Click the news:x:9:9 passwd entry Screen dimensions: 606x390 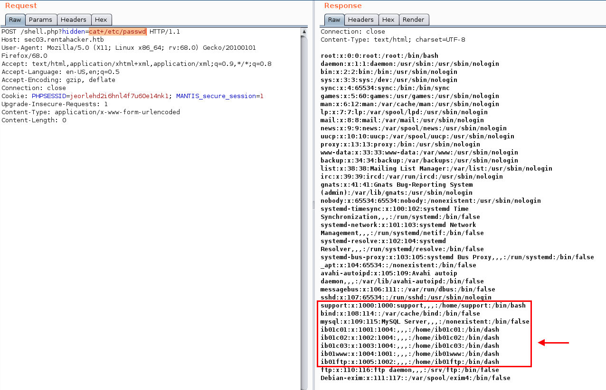pyautogui.click(x=414, y=128)
